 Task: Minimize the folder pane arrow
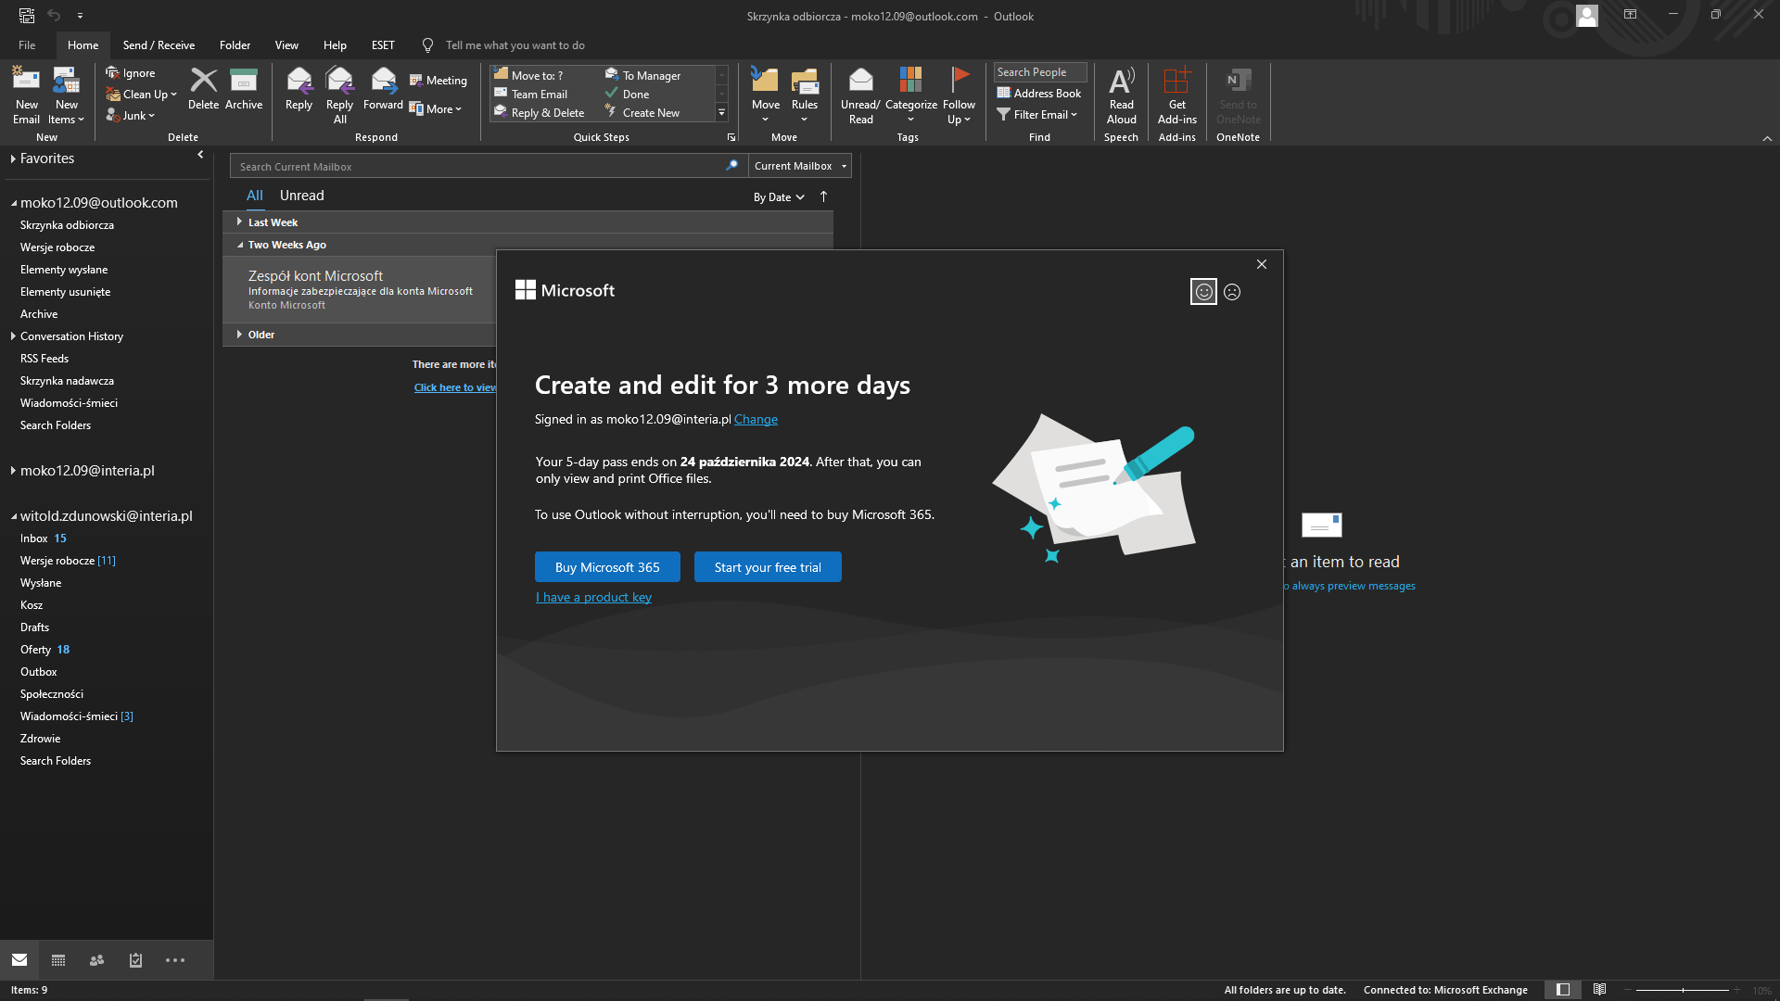[200, 155]
